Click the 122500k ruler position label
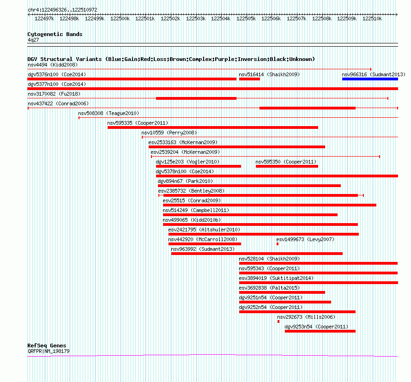Viewport: 411px width, 382px height. [x=120, y=18]
